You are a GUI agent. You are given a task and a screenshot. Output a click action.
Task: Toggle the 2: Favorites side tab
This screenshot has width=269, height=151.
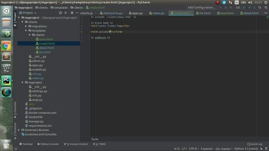click(x=15, y=110)
